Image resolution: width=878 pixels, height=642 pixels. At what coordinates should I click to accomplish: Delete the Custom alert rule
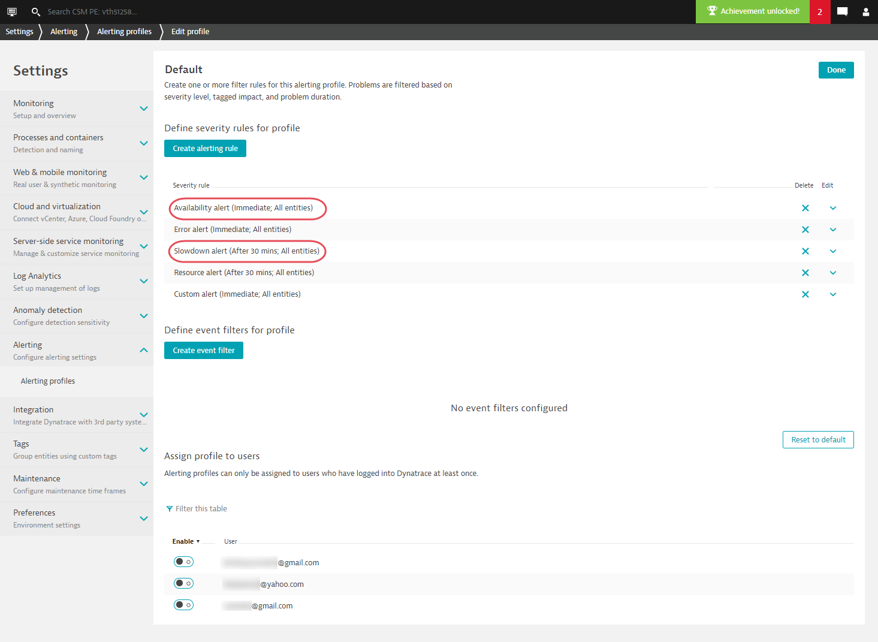pyautogui.click(x=805, y=294)
